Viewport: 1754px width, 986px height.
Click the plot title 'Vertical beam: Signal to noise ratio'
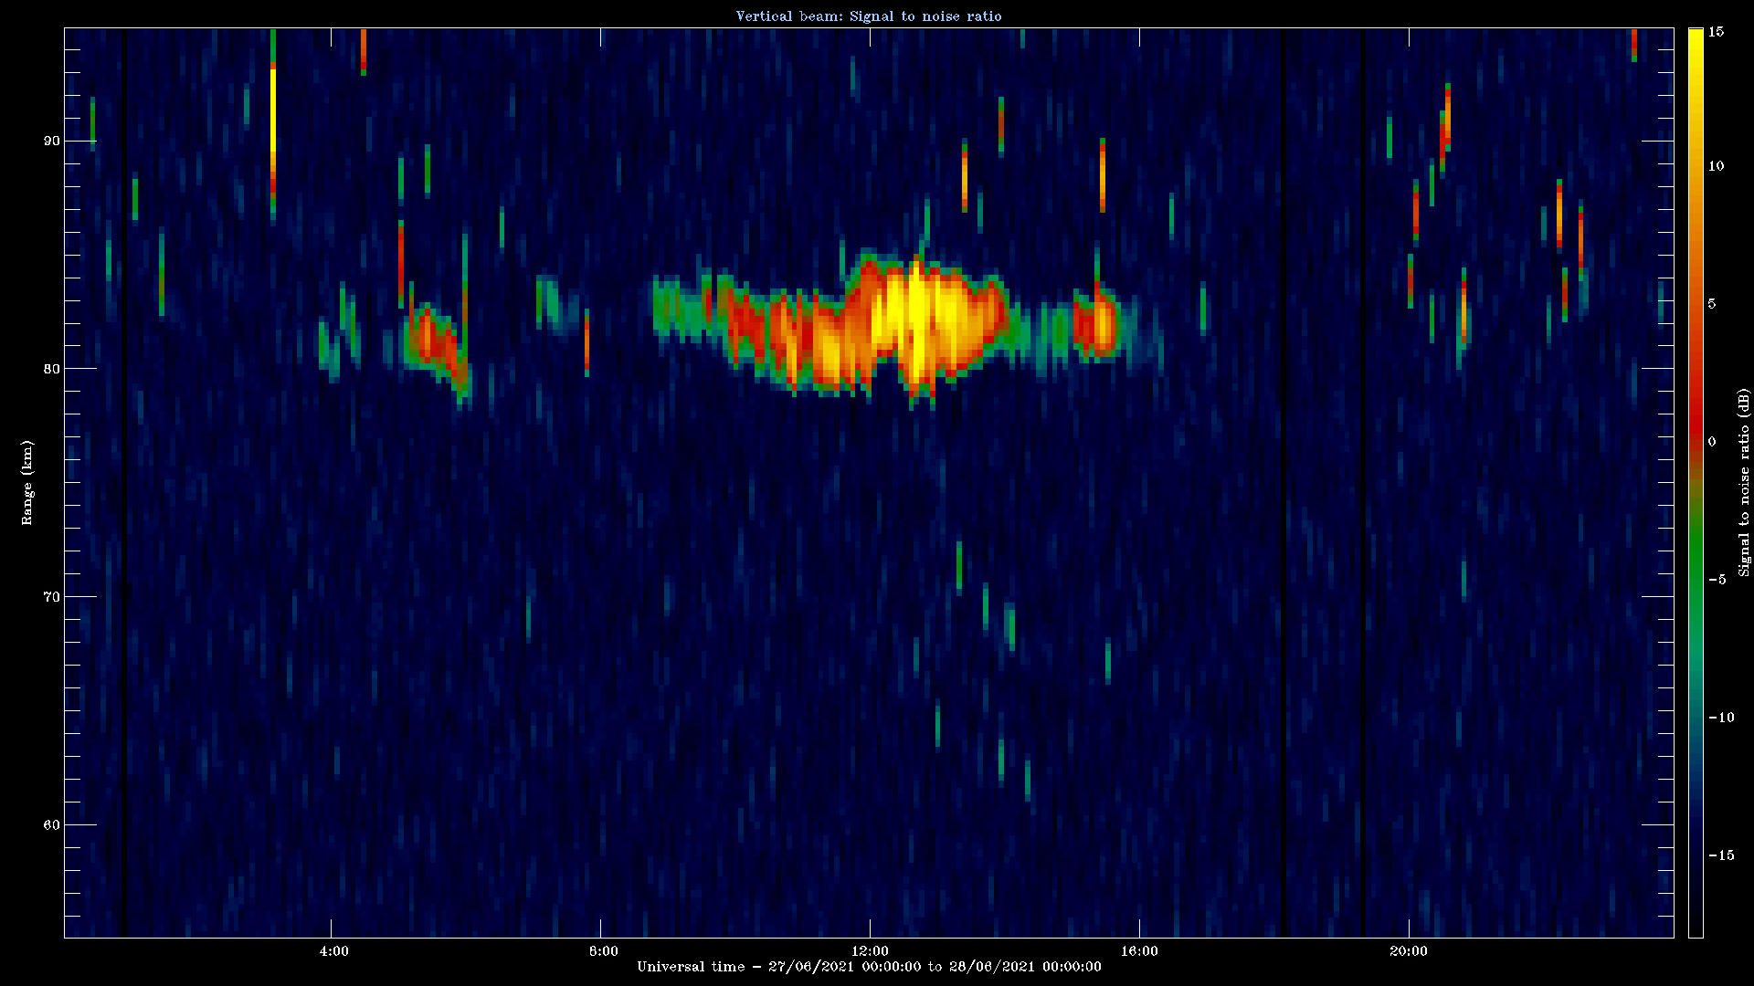(x=869, y=16)
